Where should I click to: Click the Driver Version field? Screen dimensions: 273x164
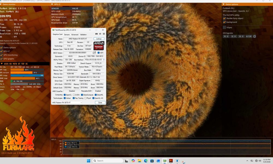tap(84, 77)
